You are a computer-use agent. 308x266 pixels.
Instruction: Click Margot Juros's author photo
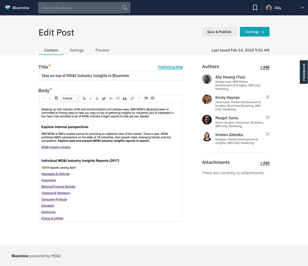(207, 120)
